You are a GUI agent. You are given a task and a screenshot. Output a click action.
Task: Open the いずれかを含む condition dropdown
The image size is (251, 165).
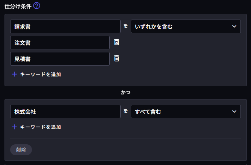pos(186,26)
